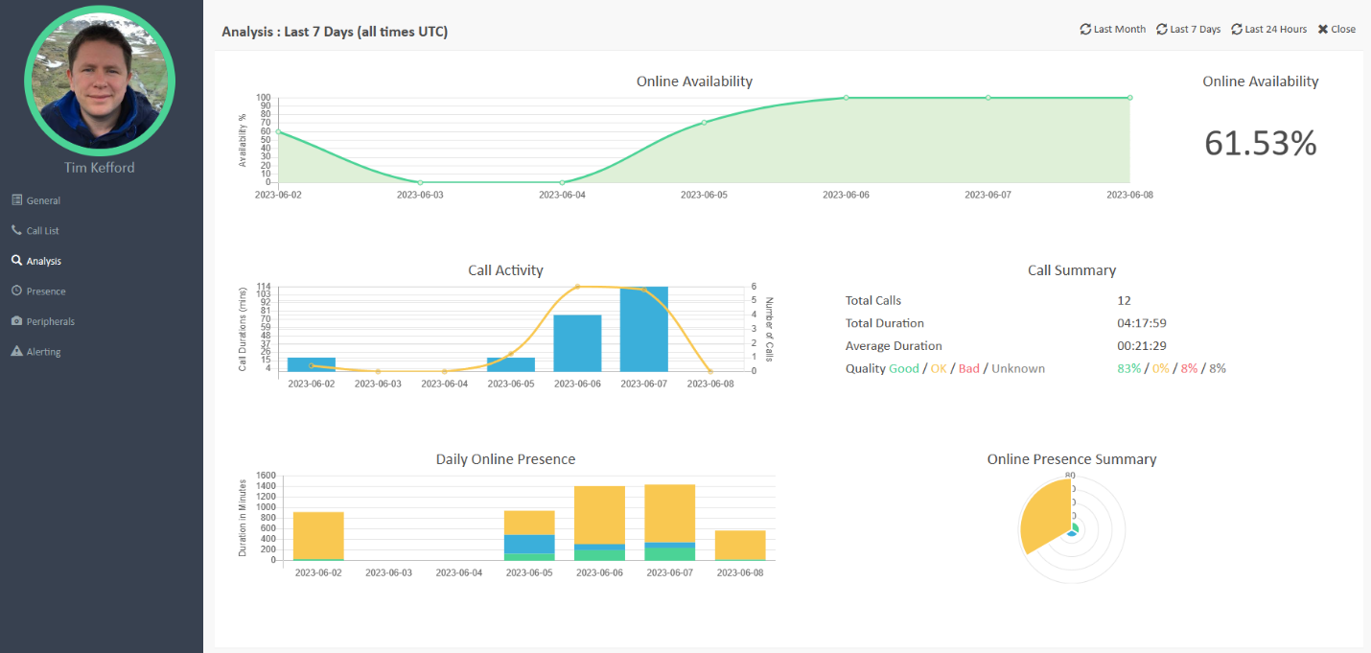The height and width of the screenshot is (653, 1371).
Task: Click the 2023-06-06 availability data point
Action: pos(846,97)
